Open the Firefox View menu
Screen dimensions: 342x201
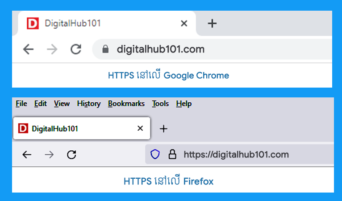click(62, 104)
